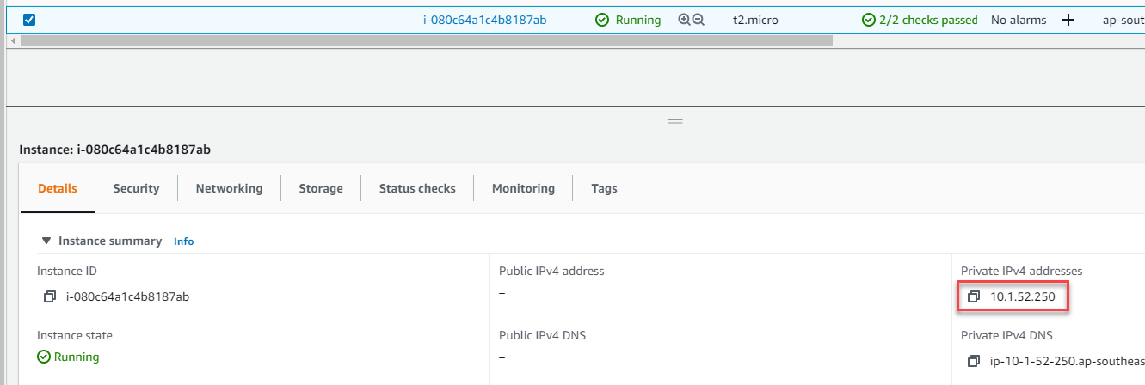This screenshot has height=385, width=1145.
Task: Click the zoom-out magnifier icon beside Running
Action: pyautogui.click(x=698, y=20)
